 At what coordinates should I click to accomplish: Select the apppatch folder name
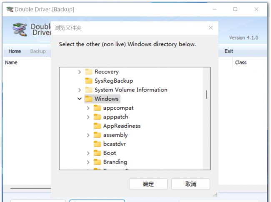click(x=115, y=117)
